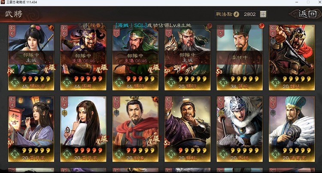Open the 馬超 general card

[240, 129]
